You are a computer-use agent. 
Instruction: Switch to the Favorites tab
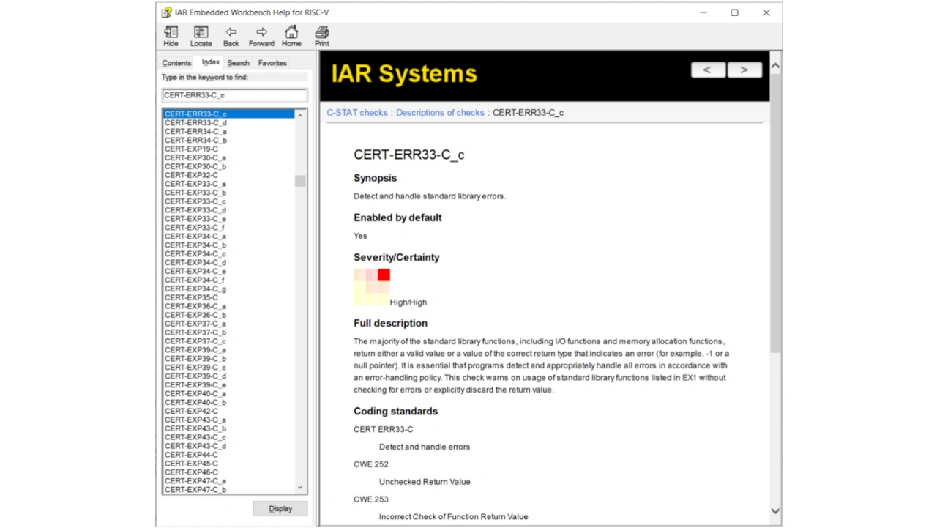click(x=272, y=63)
